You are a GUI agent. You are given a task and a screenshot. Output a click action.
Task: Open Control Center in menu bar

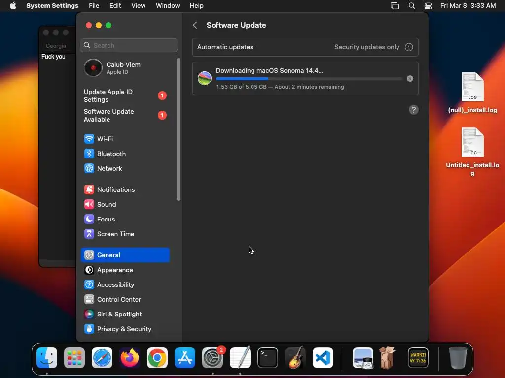tap(428, 6)
